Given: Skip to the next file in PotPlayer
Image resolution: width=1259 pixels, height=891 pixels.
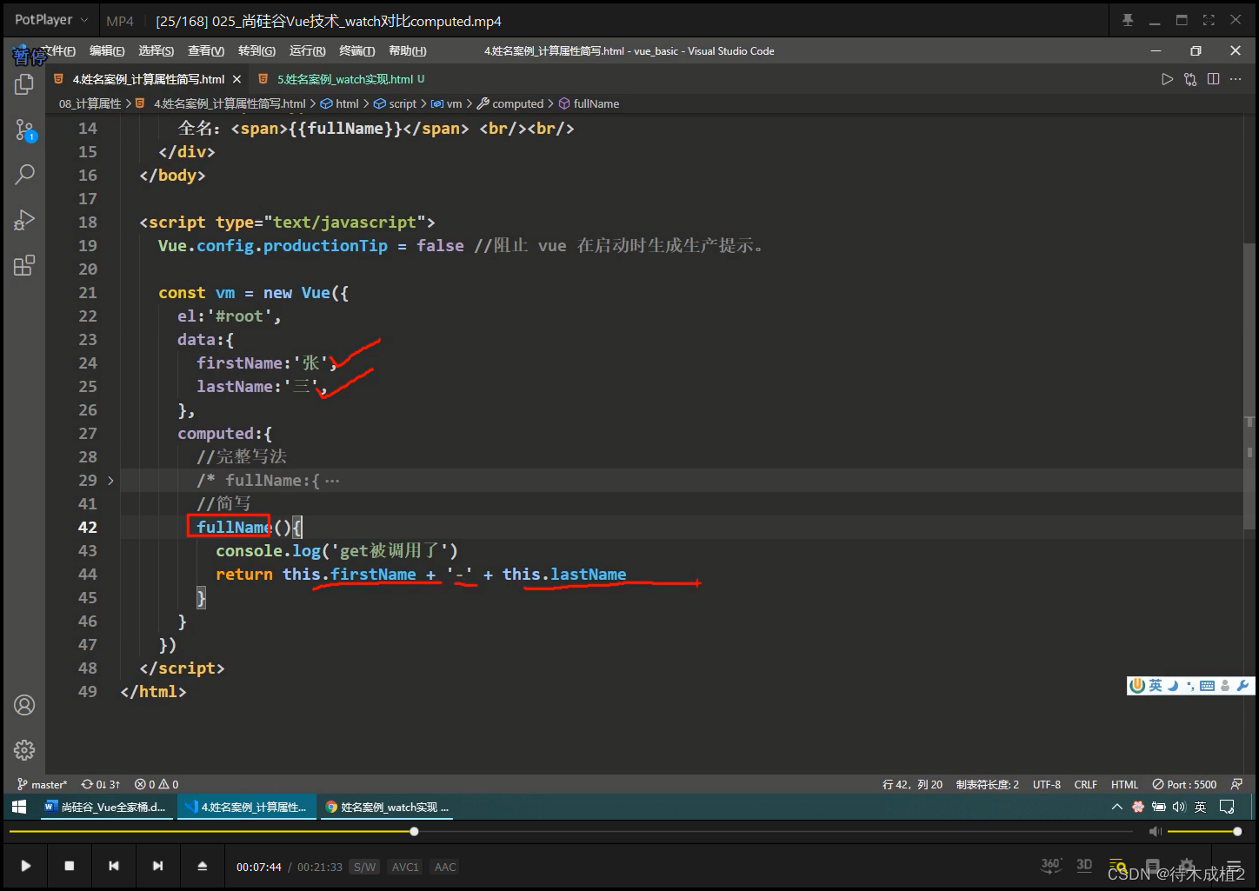Looking at the screenshot, I should tap(157, 866).
